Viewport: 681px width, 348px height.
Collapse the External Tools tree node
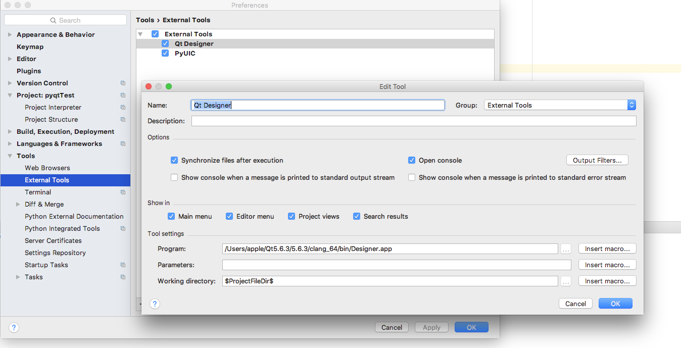140,34
